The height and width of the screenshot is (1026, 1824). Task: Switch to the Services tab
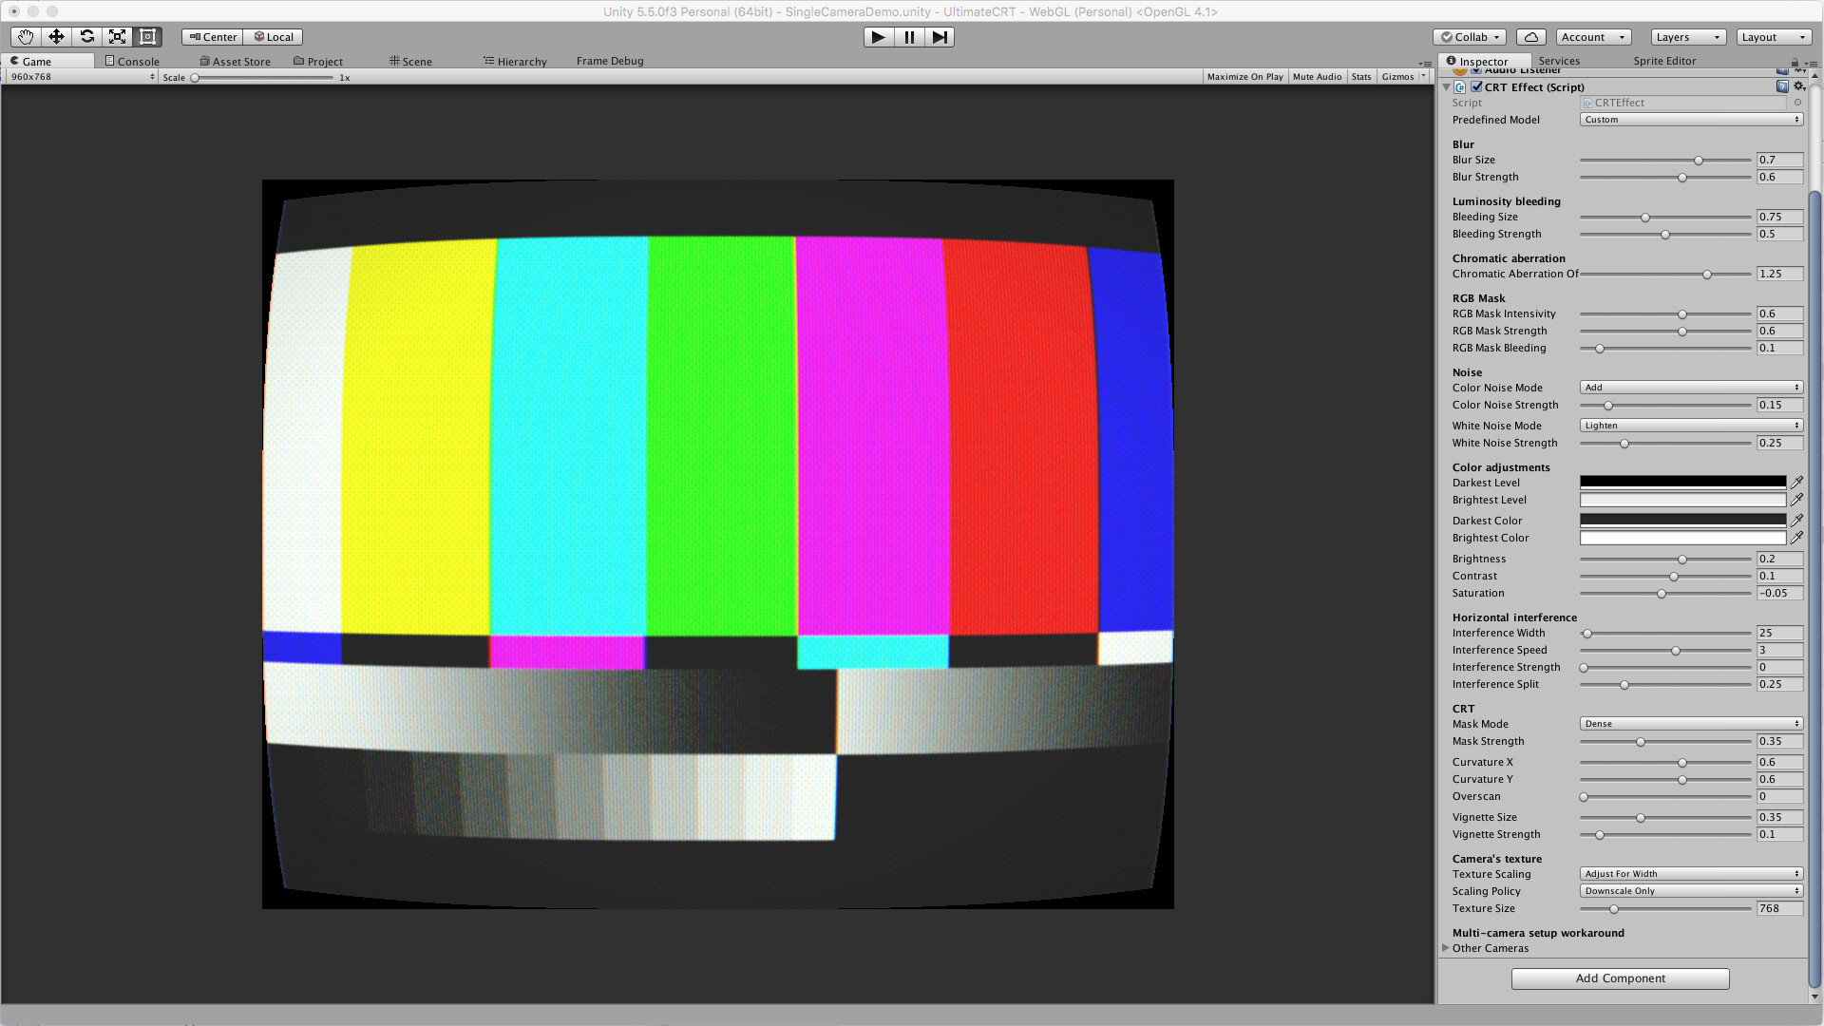(x=1558, y=60)
